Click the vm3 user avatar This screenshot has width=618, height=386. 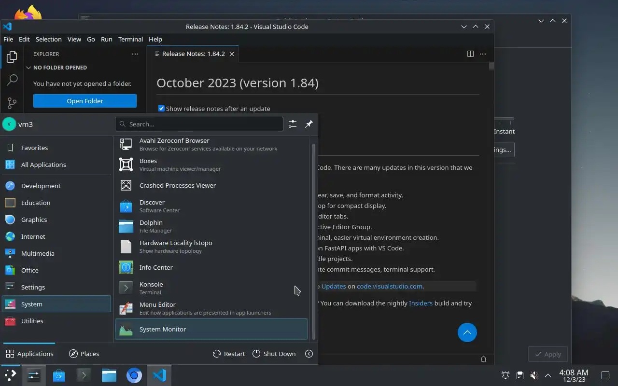point(9,124)
